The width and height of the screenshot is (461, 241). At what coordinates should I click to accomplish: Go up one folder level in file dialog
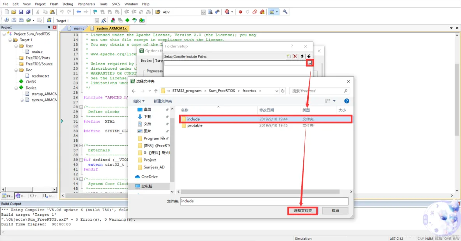[156, 91]
